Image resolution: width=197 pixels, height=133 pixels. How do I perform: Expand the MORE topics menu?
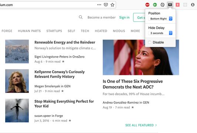click(x=135, y=31)
